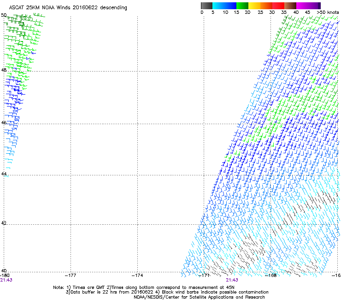Click the longitude label '-174'
Viewport: 341px width, 300px height.
click(x=137, y=276)
